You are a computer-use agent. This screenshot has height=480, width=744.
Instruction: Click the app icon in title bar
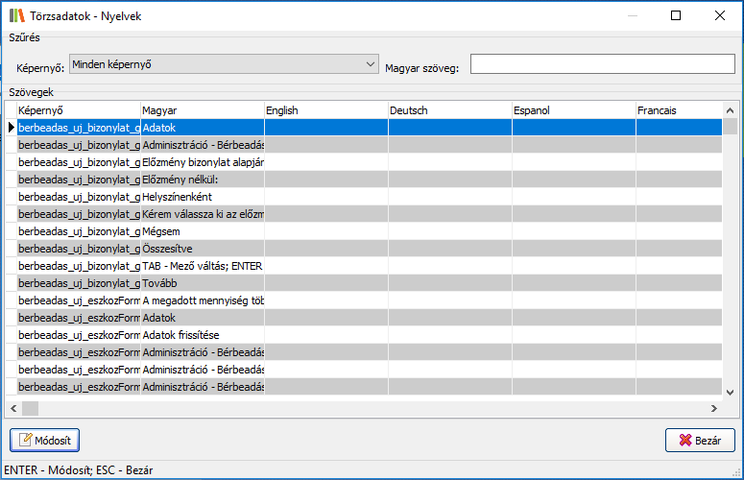(15, 15)
